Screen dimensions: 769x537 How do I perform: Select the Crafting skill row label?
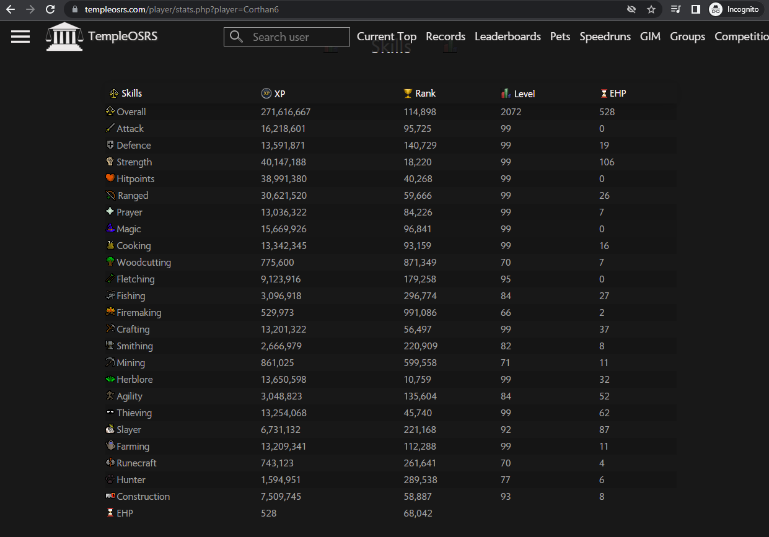click(133, 329)
